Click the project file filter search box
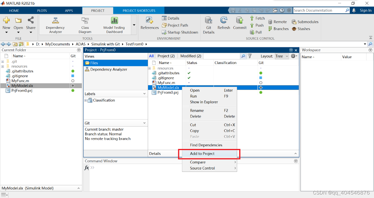The height and width of the screenshot is (198, 374). 222,56
